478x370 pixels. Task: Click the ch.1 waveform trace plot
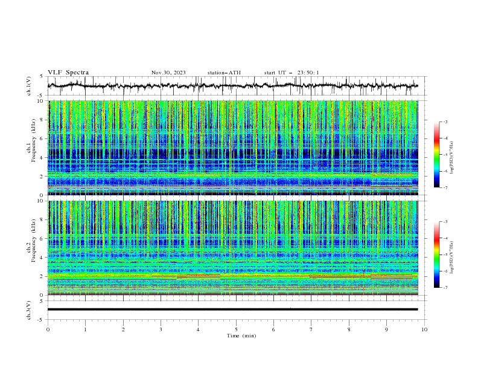[x=232, y=86]
